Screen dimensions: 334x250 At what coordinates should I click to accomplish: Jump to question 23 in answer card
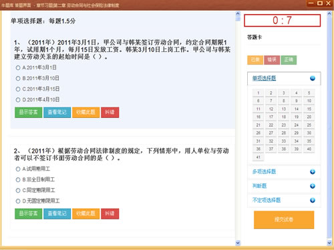click(284, 125)
